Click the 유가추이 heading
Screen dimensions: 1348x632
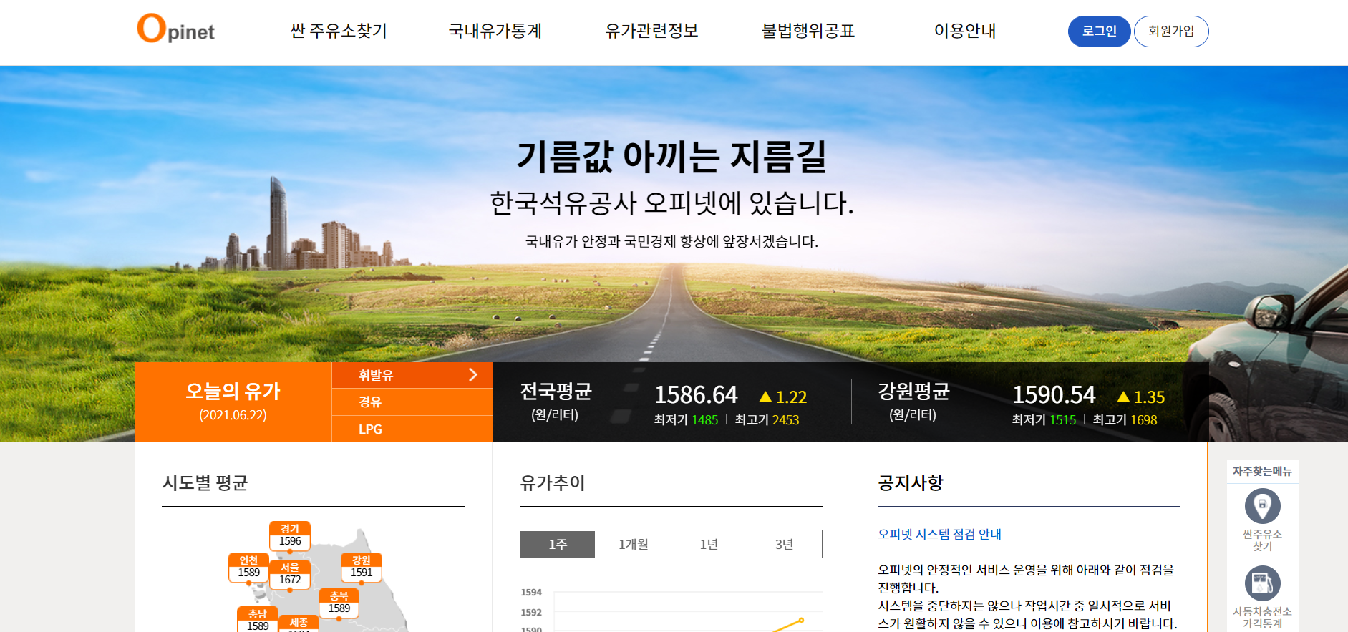[x=553, y=483]
